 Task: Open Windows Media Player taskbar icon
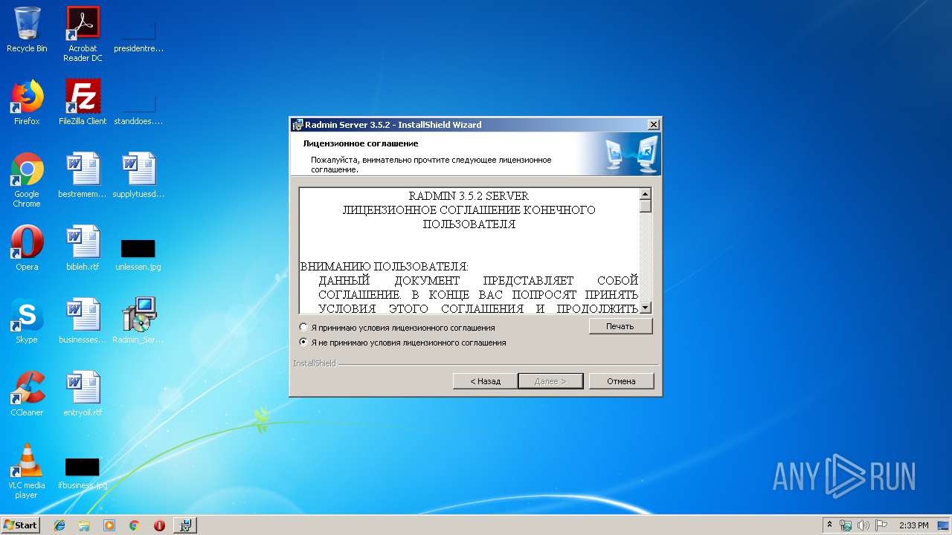tap(109, 525)
